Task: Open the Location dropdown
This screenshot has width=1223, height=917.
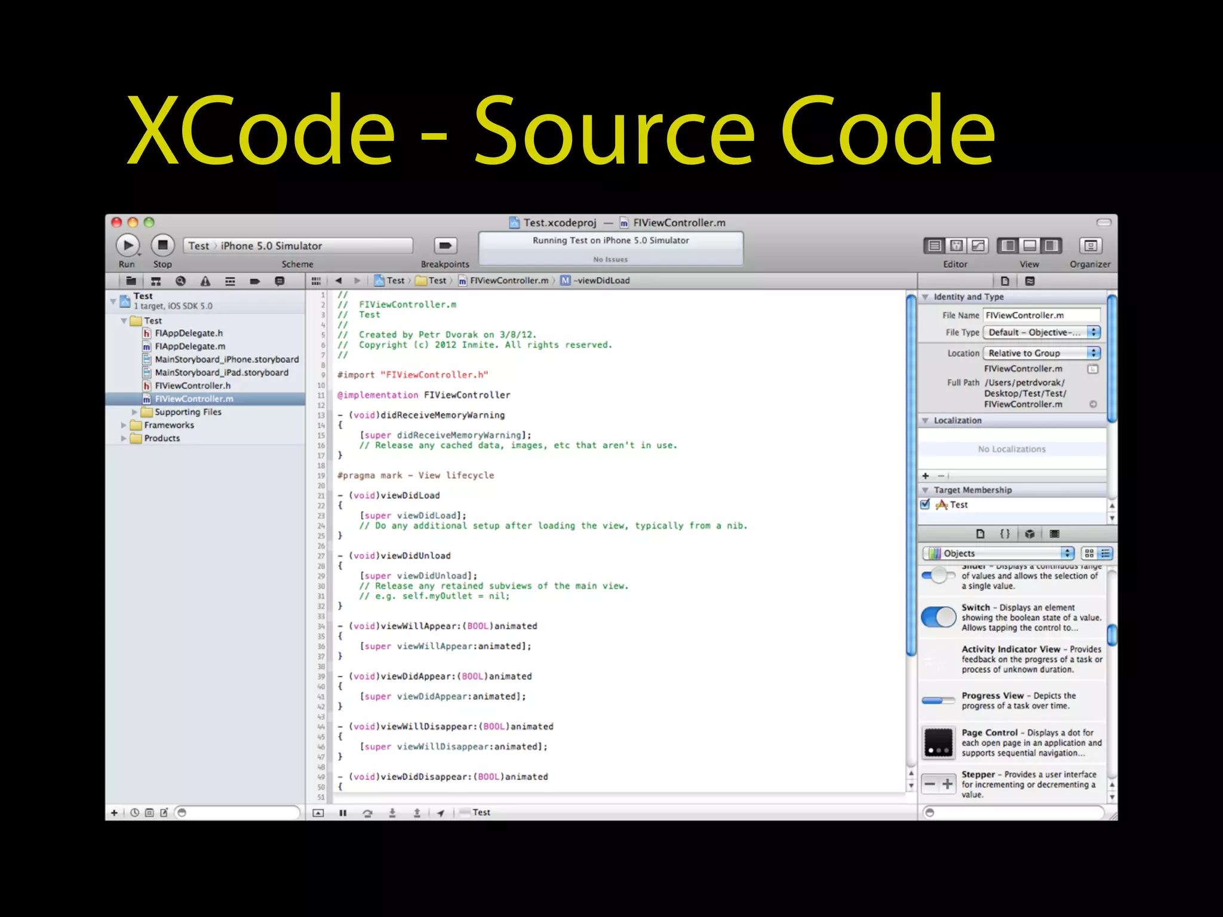Action: [1042, 353]
